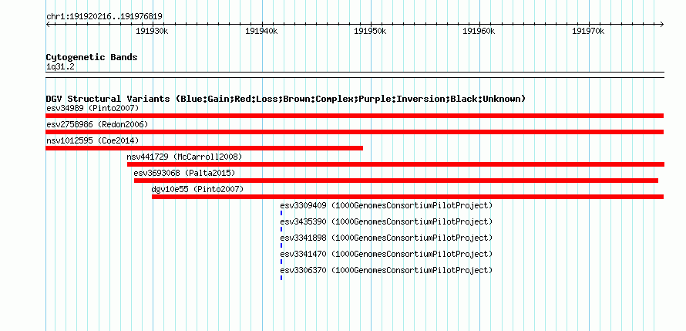Viewport: 686px width, 331px height.
Task: Click the 191930k ruler tick label
Action: coord(153,31)
